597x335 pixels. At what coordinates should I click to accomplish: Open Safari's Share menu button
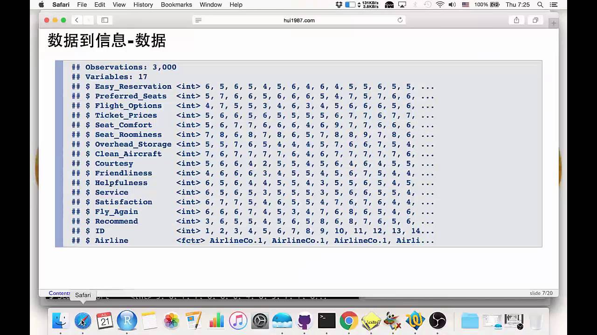pos(516,20)
